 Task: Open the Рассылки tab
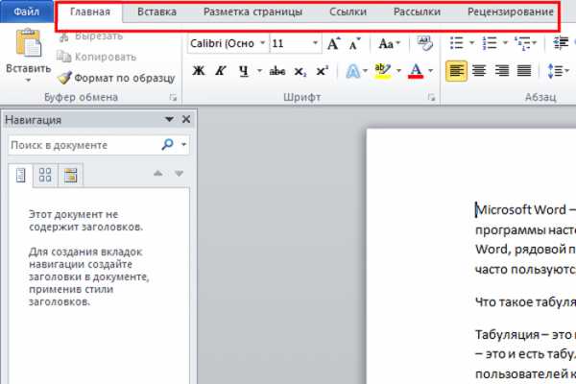[x=417, y=12]
